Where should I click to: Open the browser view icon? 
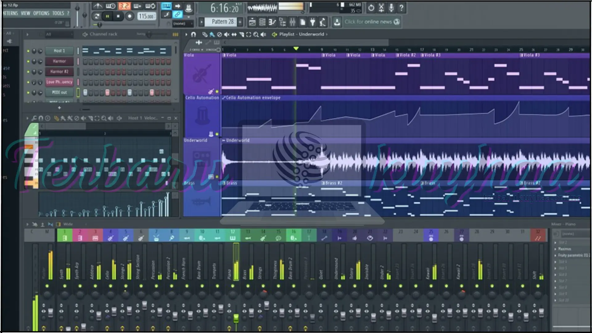282,22
